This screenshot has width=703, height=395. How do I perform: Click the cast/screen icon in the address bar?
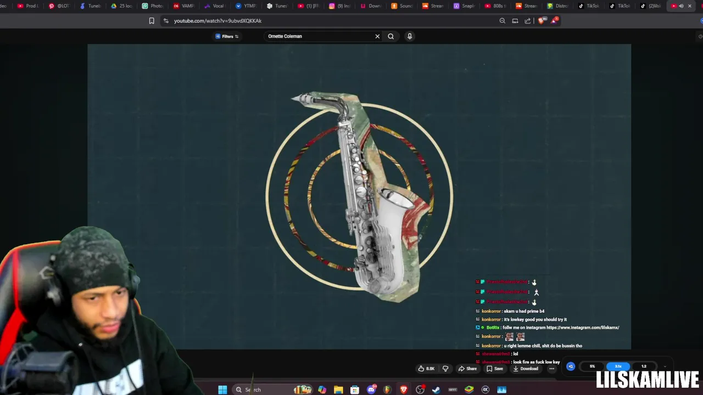(x=515, y=21)
